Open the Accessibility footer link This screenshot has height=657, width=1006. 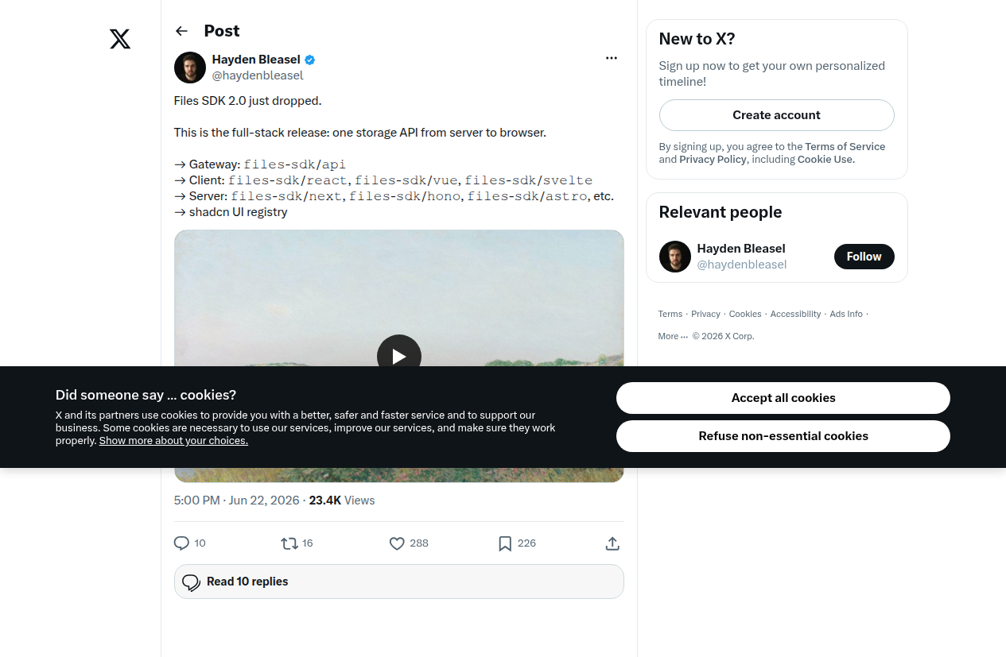(x=795, y=314)
